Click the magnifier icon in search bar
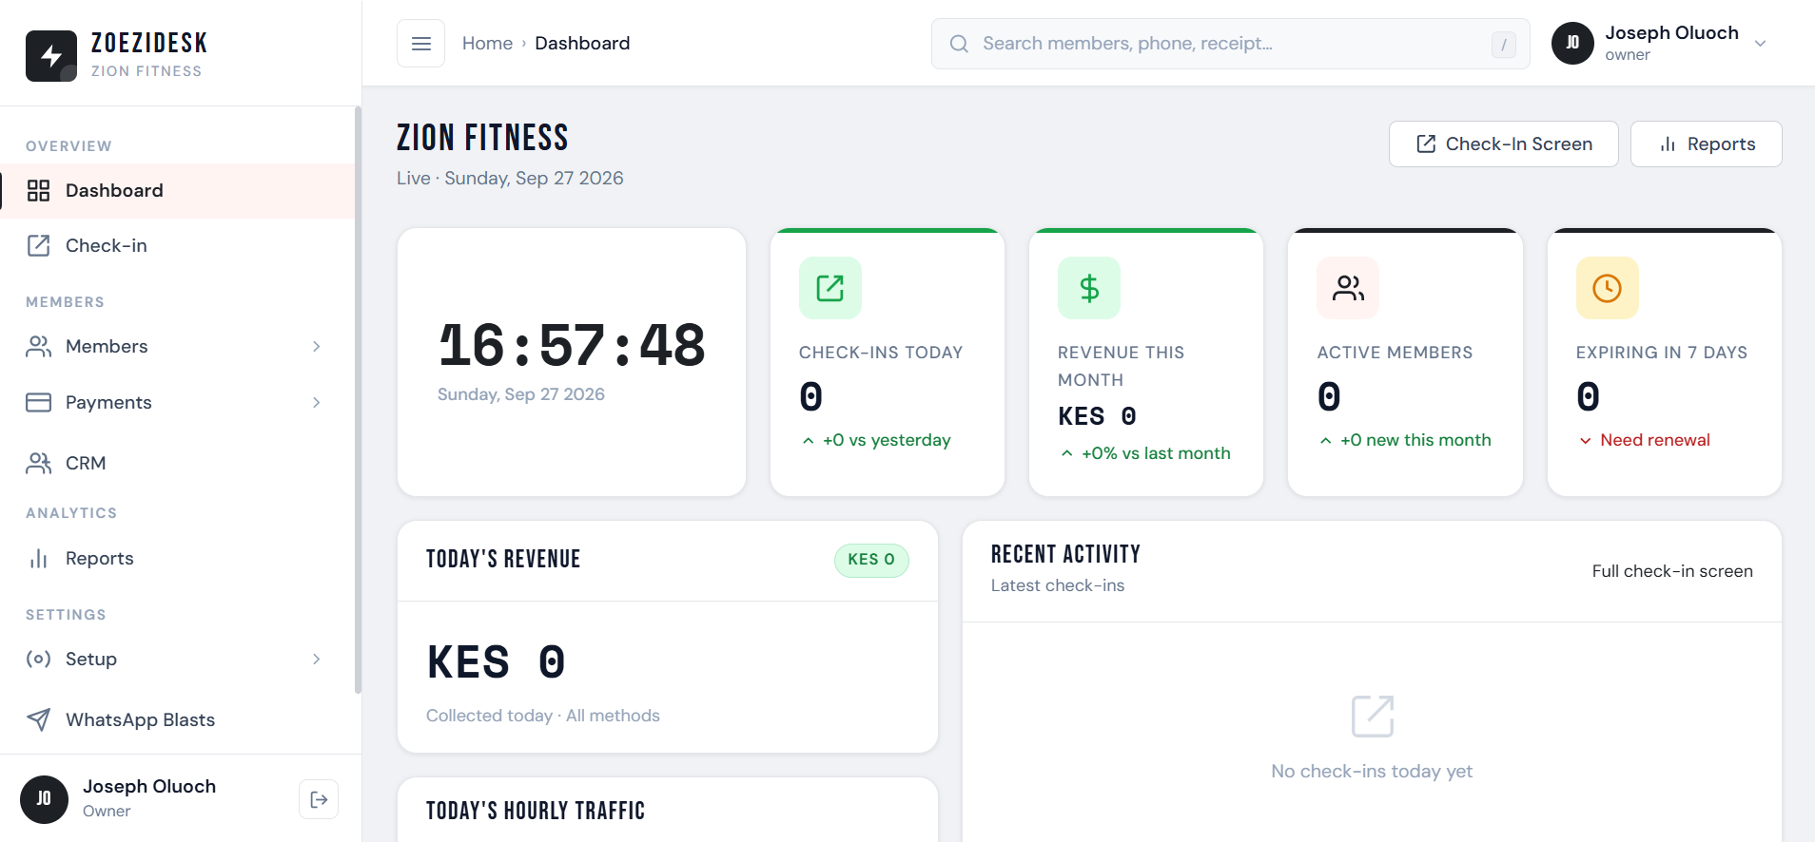Image resolution: width=1815 pixels, height=842 pixels. point(959,44)
